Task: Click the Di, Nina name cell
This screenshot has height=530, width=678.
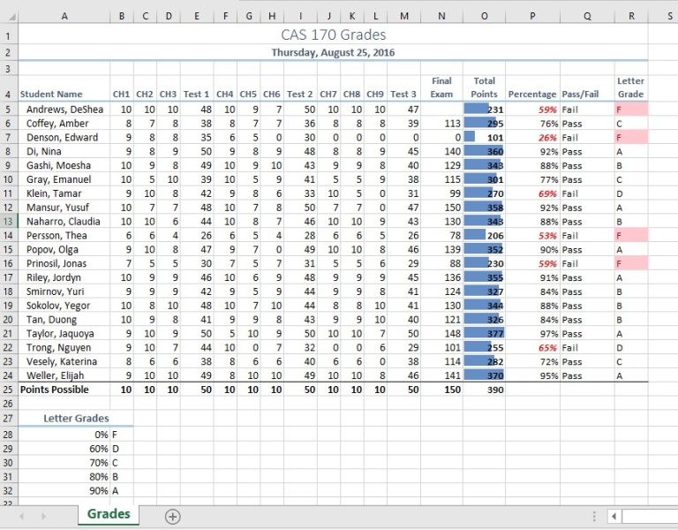Action: pyautogui.click(x=64, y=151)
